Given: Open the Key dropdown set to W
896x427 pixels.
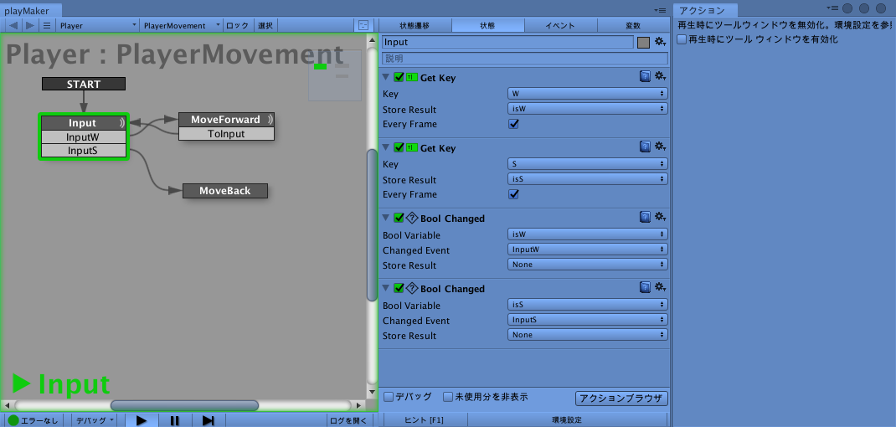Looking at the screenshot, I should pos(588,93).
